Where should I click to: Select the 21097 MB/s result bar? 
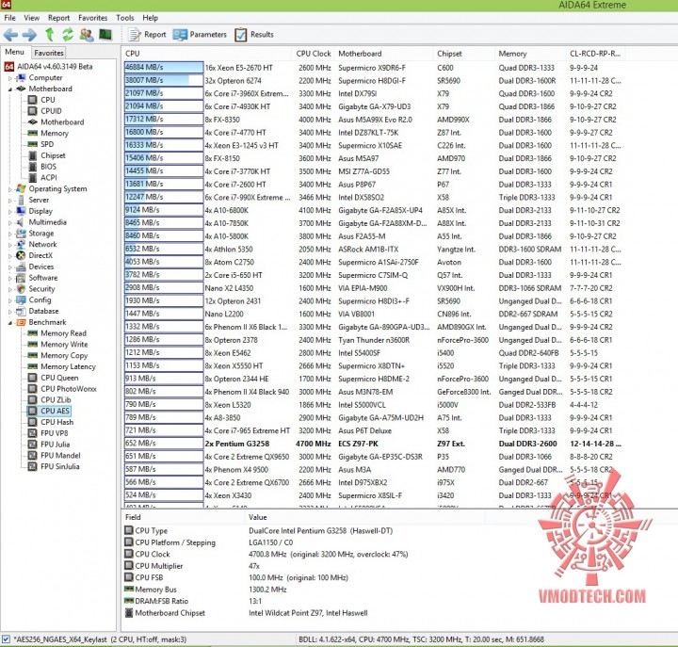(x=164, y=93)
